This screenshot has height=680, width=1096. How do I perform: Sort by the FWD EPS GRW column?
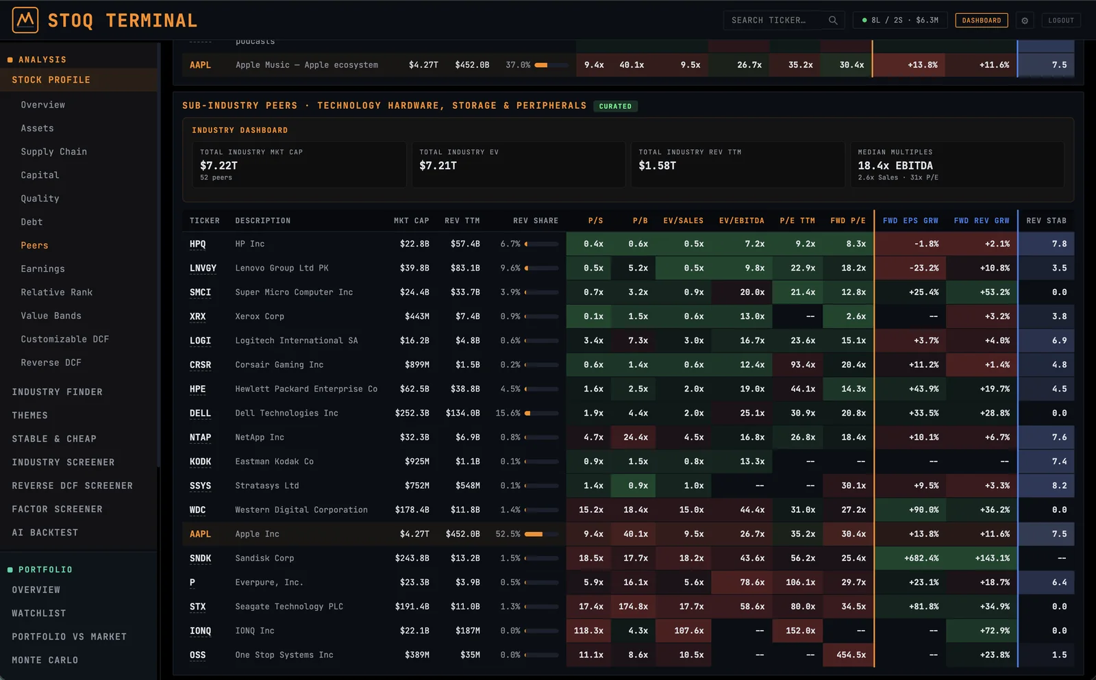point(910,221)
